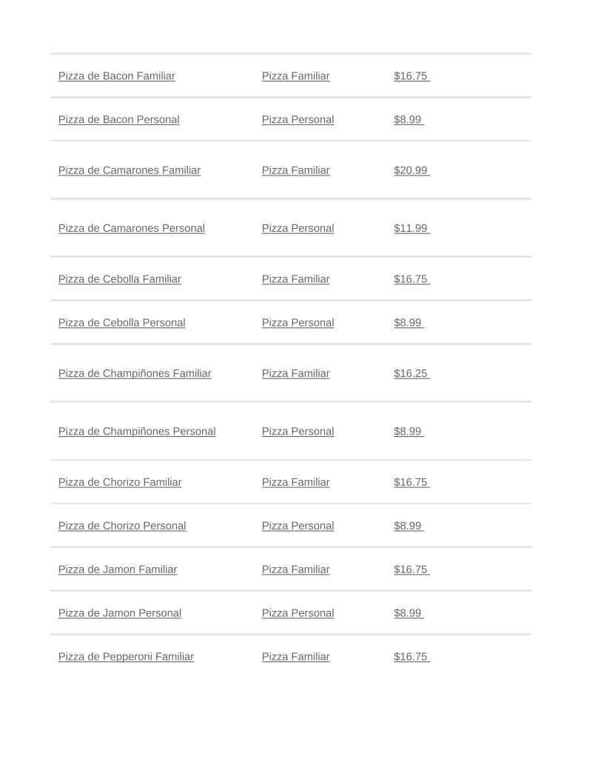Select Pizza de Champiñones Personal link
Image resolution: width=604 pixels, height=782 pixels.
(137, 431)
